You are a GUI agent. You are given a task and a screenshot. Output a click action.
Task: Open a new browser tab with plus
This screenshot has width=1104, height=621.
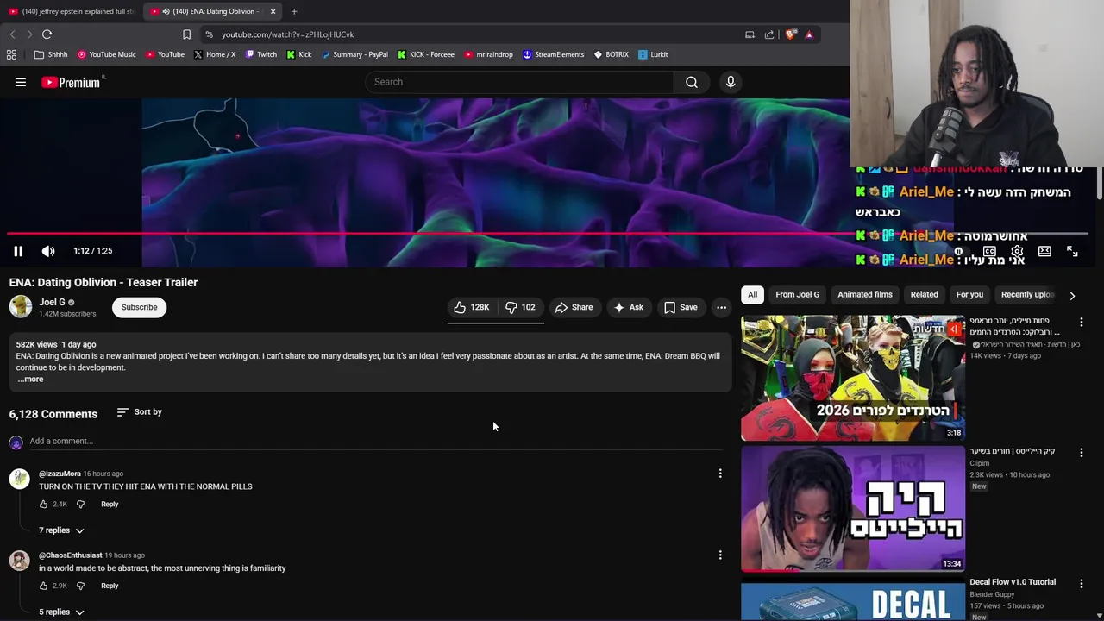click(294, 11)
